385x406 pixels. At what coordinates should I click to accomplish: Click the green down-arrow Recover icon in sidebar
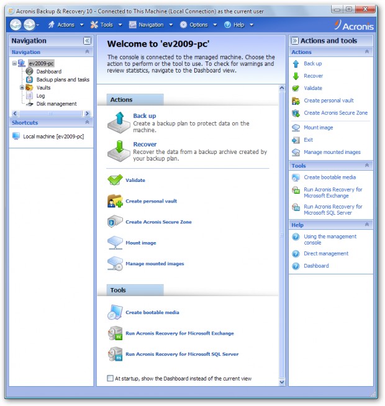296,76
